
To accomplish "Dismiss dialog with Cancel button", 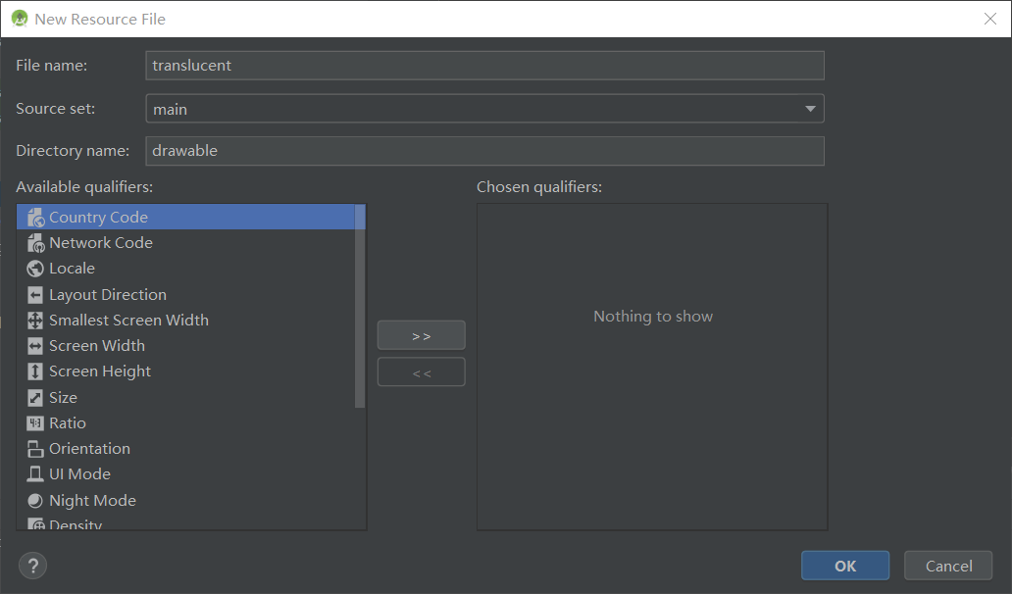I will [x=948, y=566].
